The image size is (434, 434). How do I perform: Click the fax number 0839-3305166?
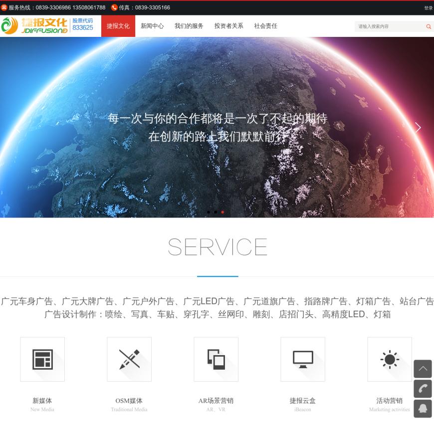(x=153, y=8)
